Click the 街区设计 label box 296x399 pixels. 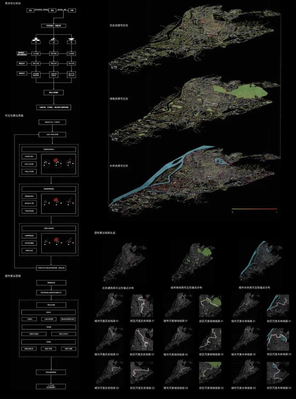(x=22, y=63)
